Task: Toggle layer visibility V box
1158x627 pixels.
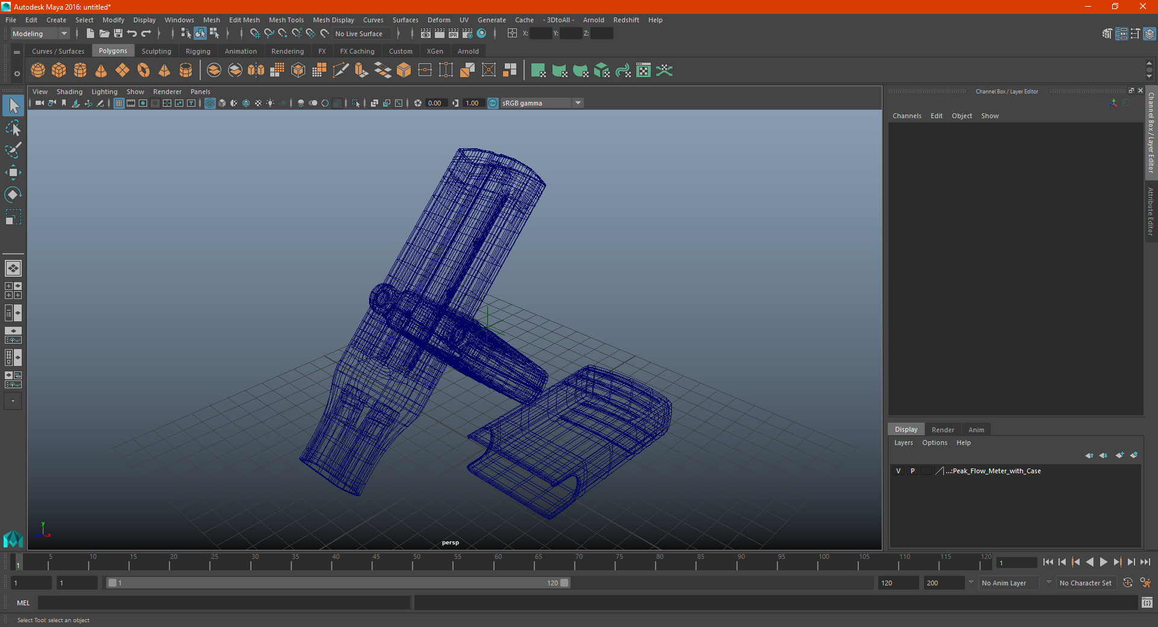Action: click(x=898, y=471)
